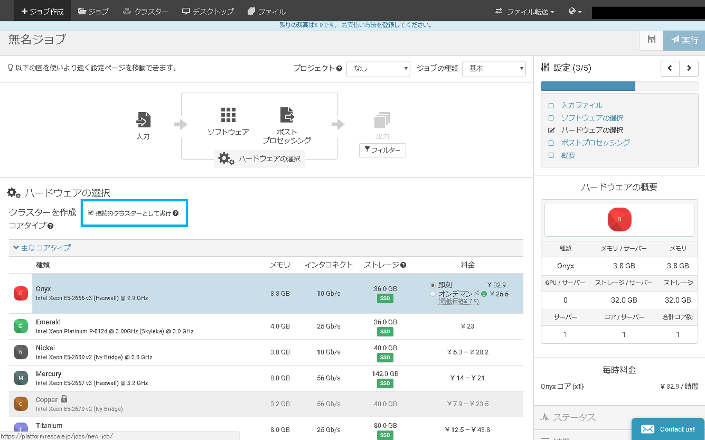Screen dimensions: 705x440
Task: Open the 入力ファイル settings link
Action: point(582,105)
